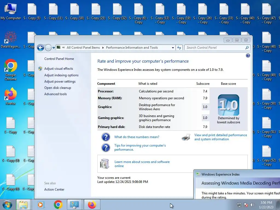
Task: Open the double-chevron breadcrumb overflow
Action: pos(63,48)
